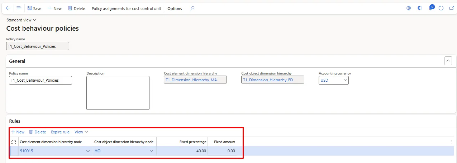Image resolution: width=457 pixels, height=163 pixels.
Task: Expand the HO cost object dropdown
Action: (152, 151)
